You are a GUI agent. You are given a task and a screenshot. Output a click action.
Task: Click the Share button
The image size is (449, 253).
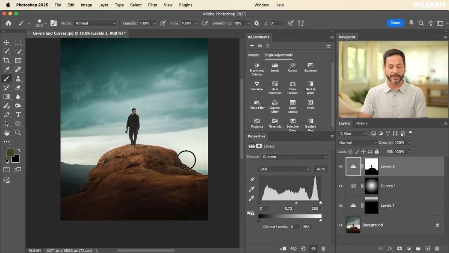(395, 23)
